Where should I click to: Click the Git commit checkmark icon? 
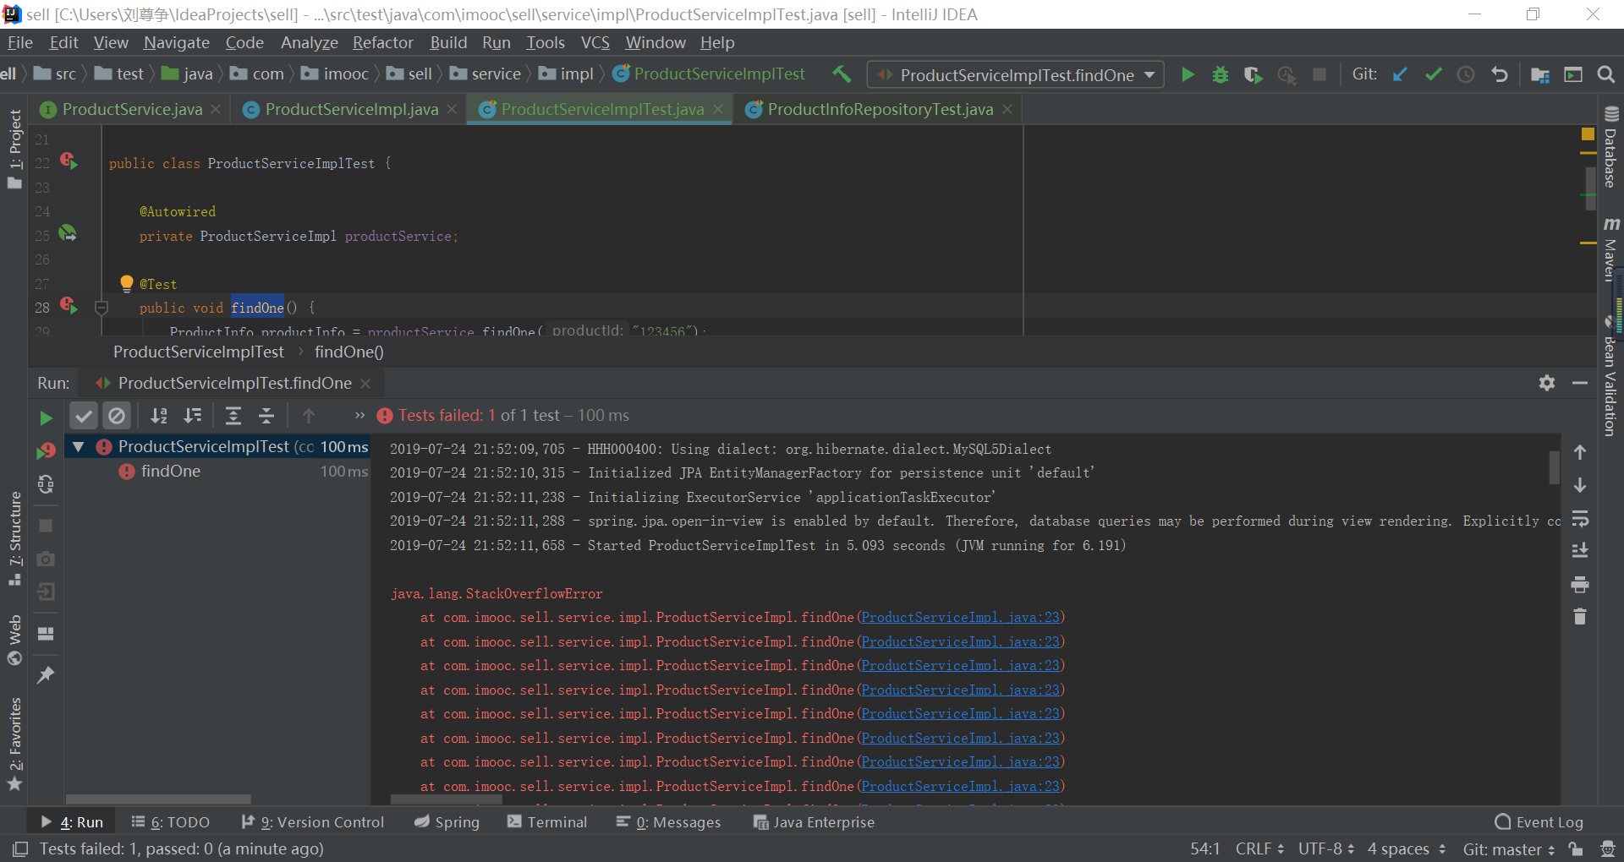point(1433,75)
